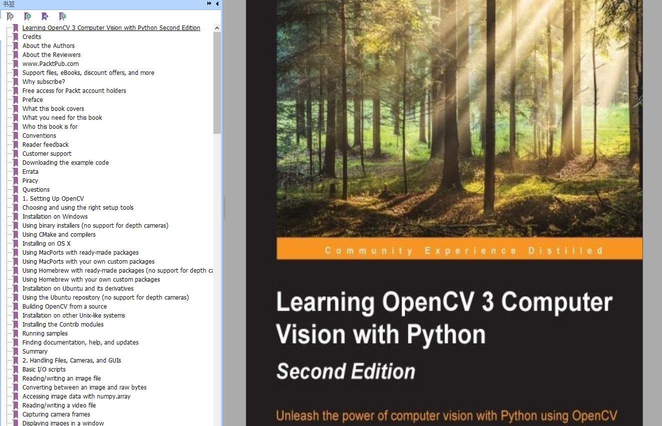Open Using Homebrew with your own custom packages
This screenshot has width=662, height=426.
(x=91, y=280)
